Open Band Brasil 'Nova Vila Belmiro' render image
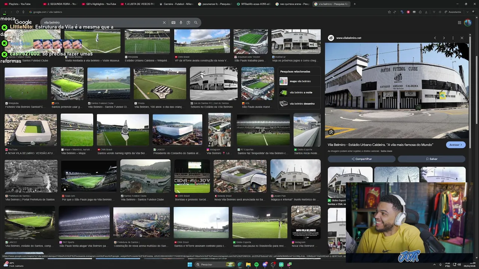 (240, 176)
